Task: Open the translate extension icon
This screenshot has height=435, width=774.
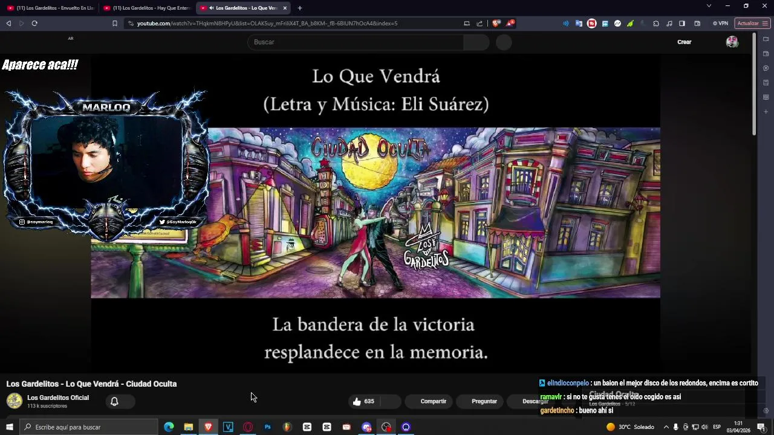Action: pyautogui.click(x=579, y=23)
